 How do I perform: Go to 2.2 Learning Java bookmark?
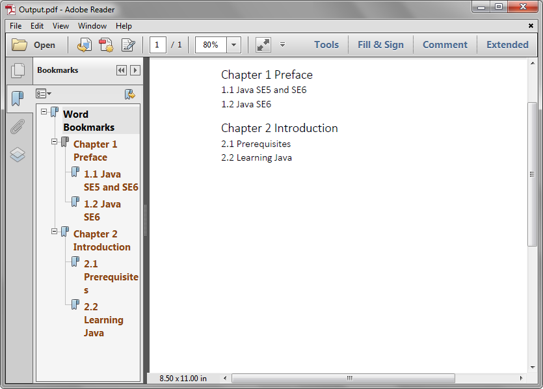pyautogui.click(x=103, y=319)
